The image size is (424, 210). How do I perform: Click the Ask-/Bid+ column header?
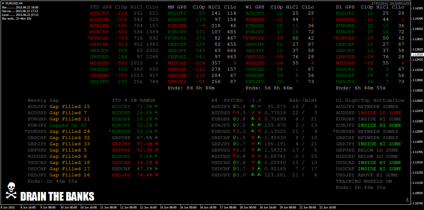pyautogui.click(x=303, y=100)
